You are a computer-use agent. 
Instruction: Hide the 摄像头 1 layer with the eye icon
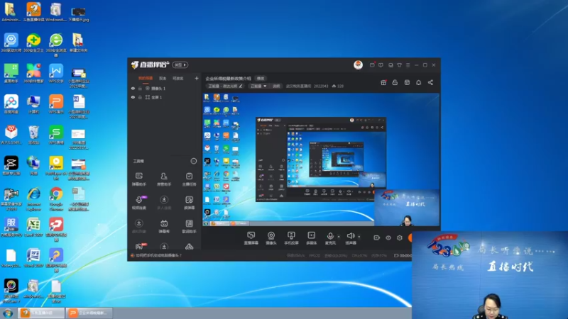(133, 88)
